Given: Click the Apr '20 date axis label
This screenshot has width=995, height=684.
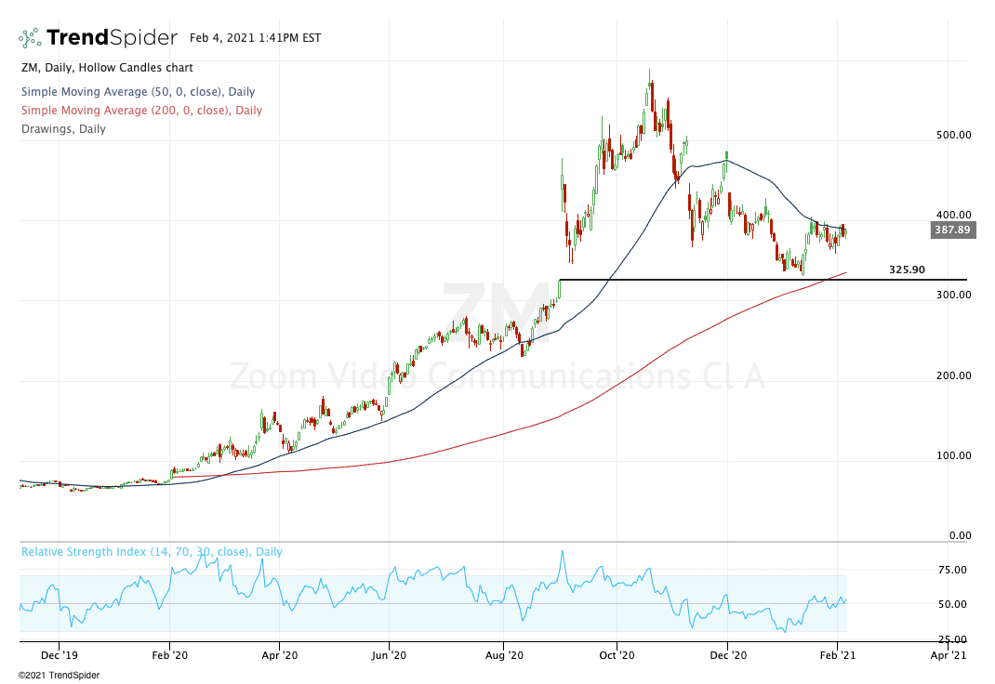Looking at the screenshot, I should pyautogui.click(x=280, y=655).
